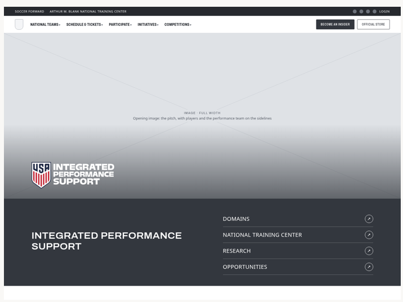Click the first social circle icon
The image size is (403, 302).
pyautogui.click(x=355, y=11)
